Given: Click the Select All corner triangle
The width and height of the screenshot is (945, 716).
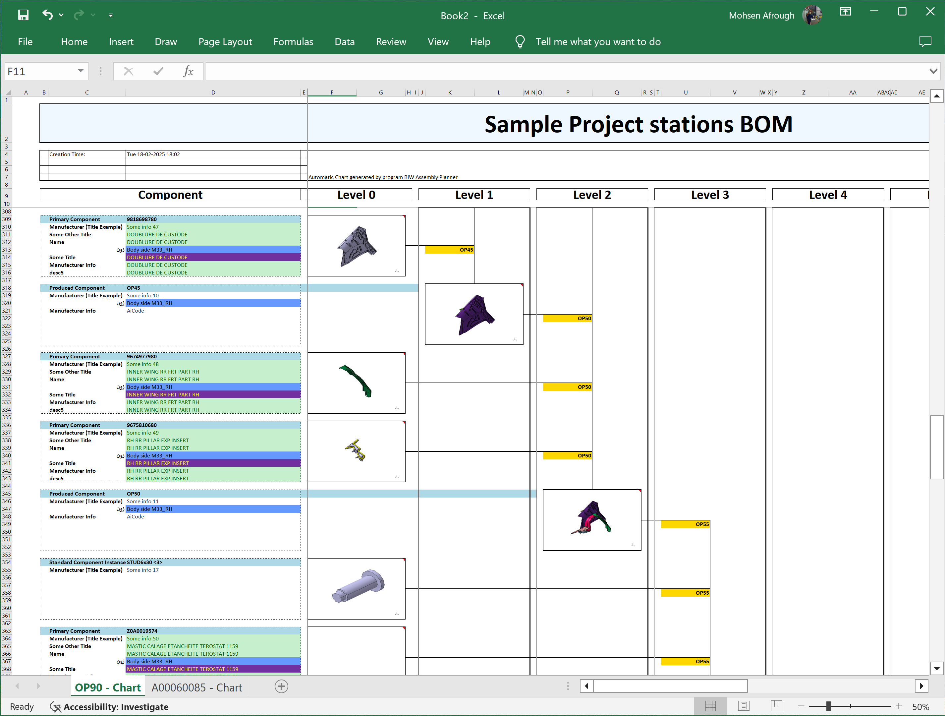Looking at the screenshot, I should [x=8, y=92].
